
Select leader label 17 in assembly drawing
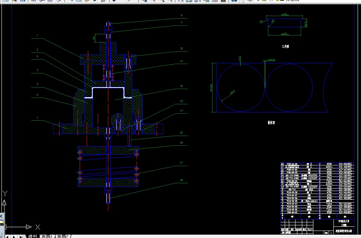point(181,163)
